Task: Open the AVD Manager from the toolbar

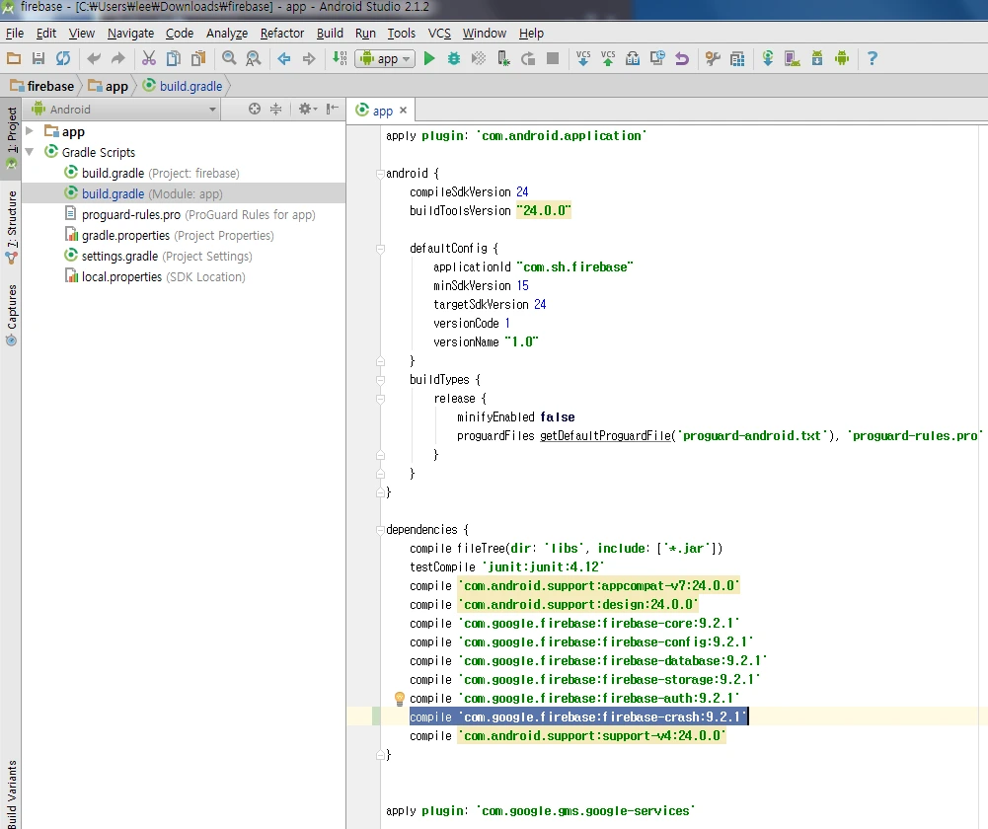Action: pyautogui.click(x=793, y=59)
